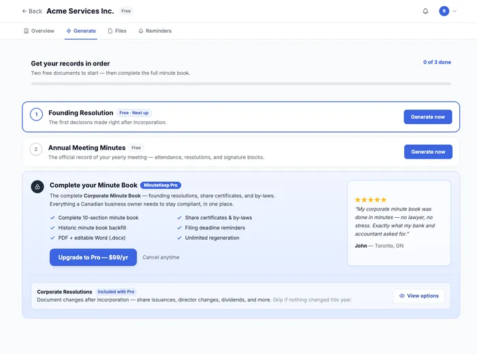Viewport: 477px width, 354px height.
Task: Open the Reminders tab
Action: coord(155,31)
